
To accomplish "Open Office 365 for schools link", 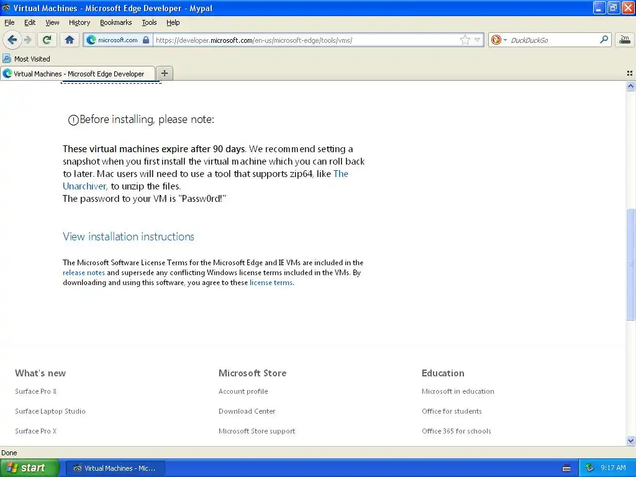I will 457,431.
